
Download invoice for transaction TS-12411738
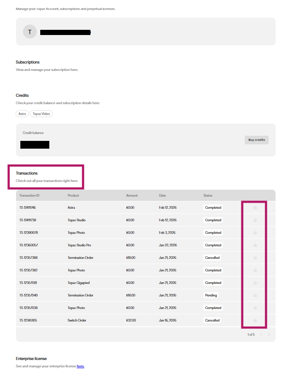(x=255, y=220)
